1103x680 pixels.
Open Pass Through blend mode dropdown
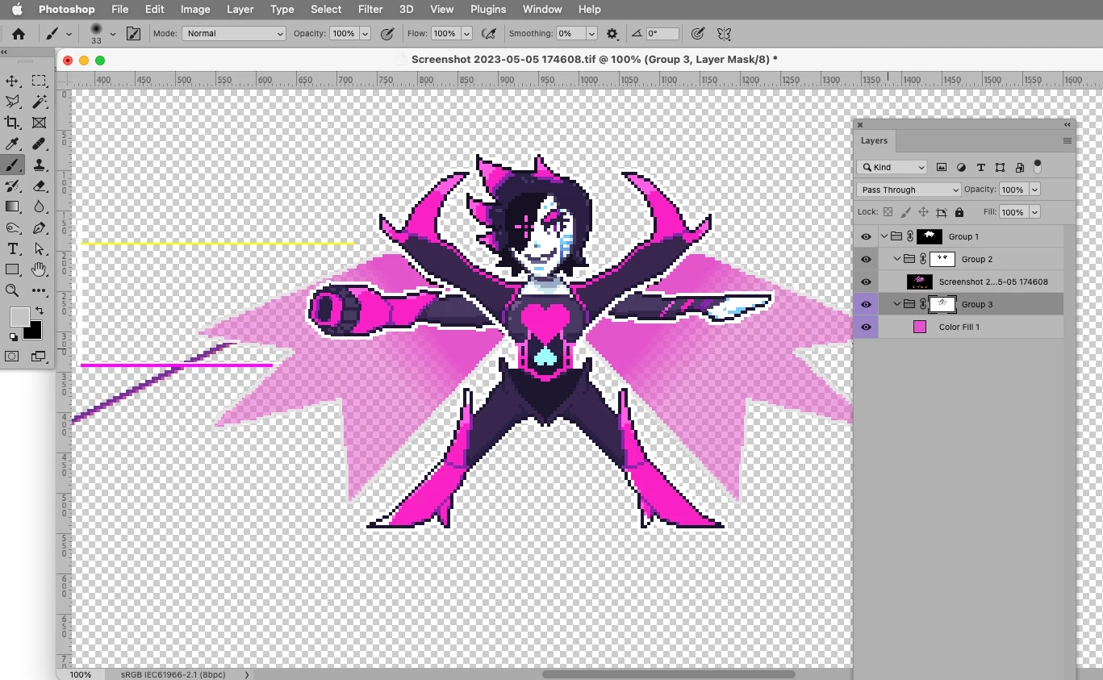pos(909,190)
